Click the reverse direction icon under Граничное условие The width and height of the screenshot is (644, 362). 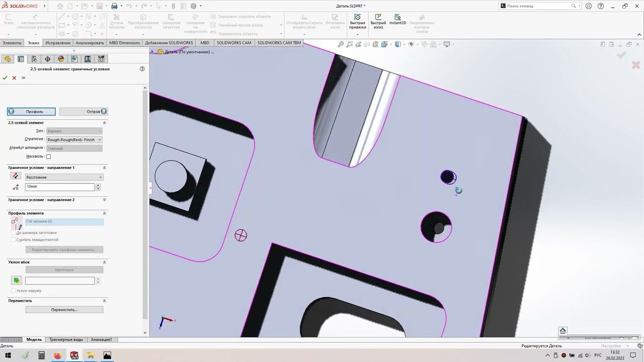(16, 176)
